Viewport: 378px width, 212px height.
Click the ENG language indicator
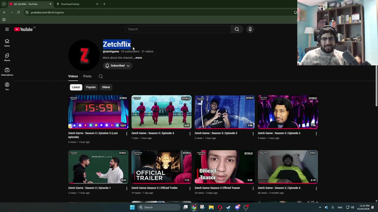coord(340,207)
